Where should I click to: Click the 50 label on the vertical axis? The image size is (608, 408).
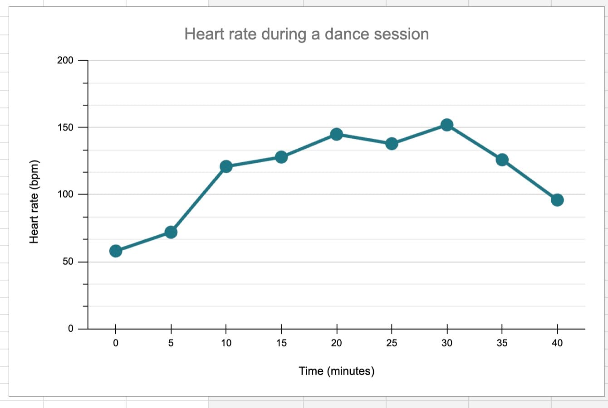point(68,262)
